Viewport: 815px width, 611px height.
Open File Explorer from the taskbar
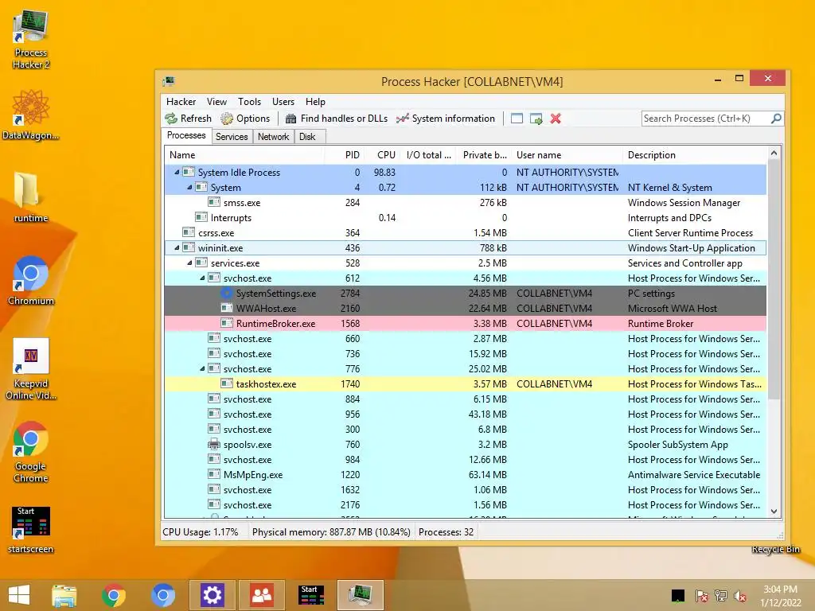click(x=64, y=595)
